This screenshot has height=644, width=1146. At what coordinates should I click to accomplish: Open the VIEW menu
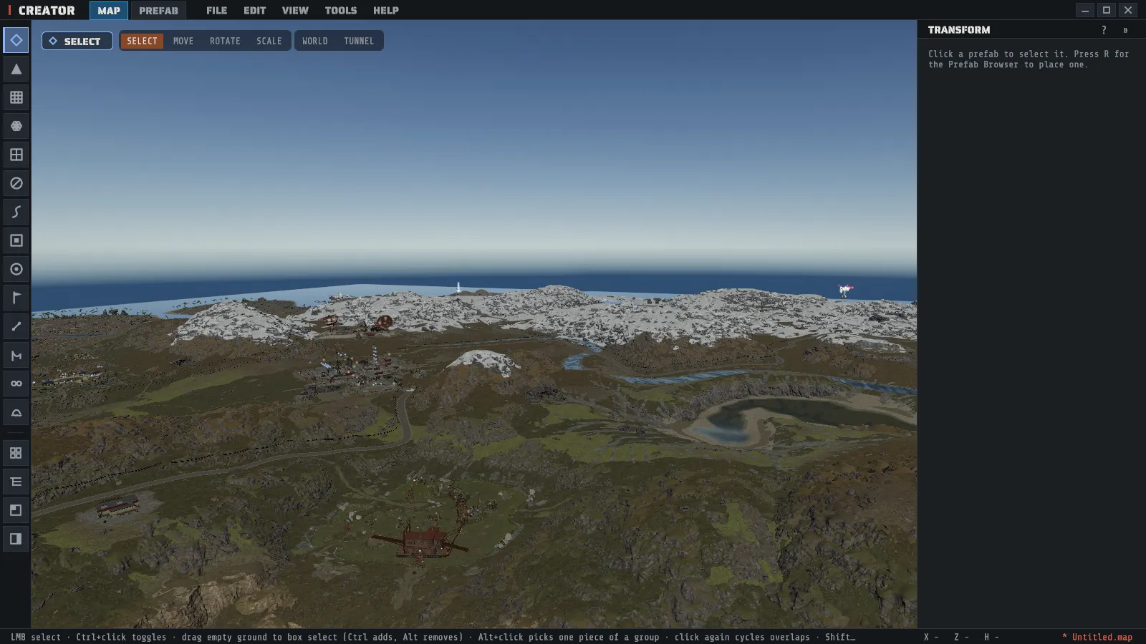pyautogui.click(x=295, y=10)
